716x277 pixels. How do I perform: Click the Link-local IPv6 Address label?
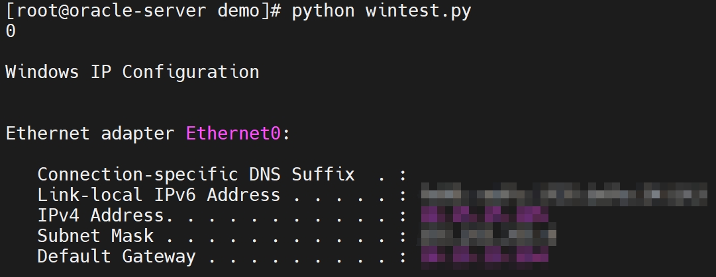coord(158,195)
